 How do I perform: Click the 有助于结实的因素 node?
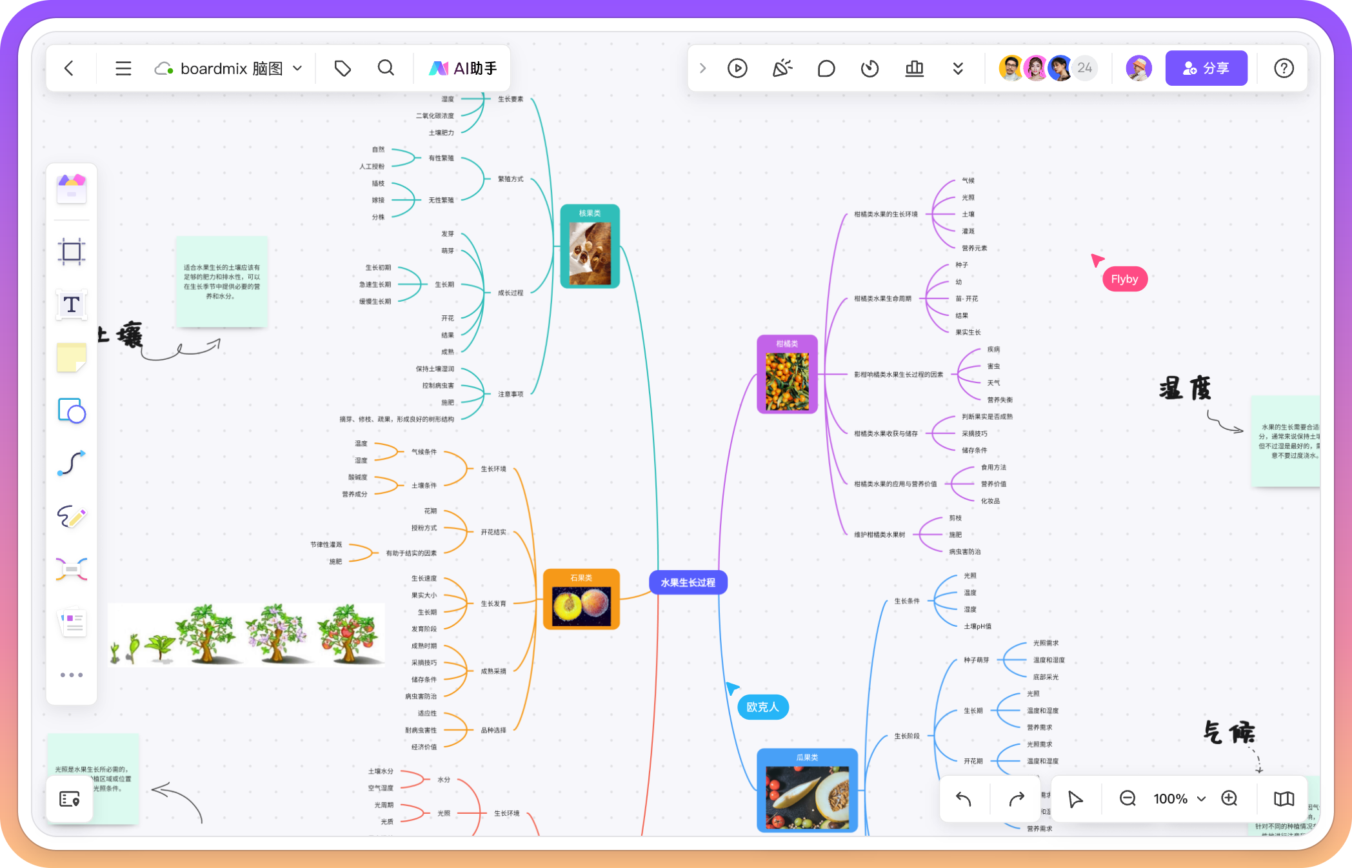click(412, 553)
